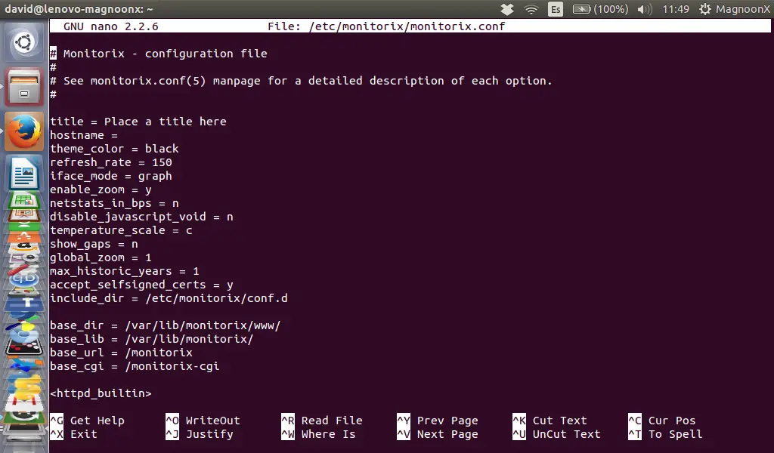Screen dimensions: 774x453
Task: Place cursor on 'theme_color = black' line
Action: (114, 149)
